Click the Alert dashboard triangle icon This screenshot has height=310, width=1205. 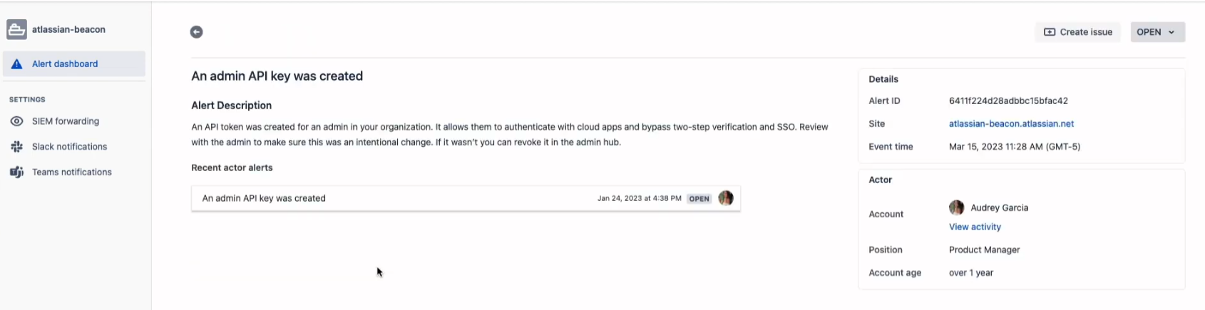point(16,64)
